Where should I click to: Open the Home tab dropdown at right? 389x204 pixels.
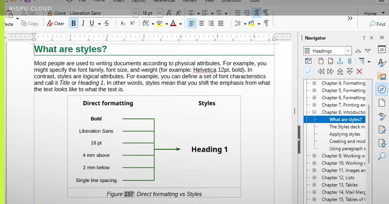370,13
